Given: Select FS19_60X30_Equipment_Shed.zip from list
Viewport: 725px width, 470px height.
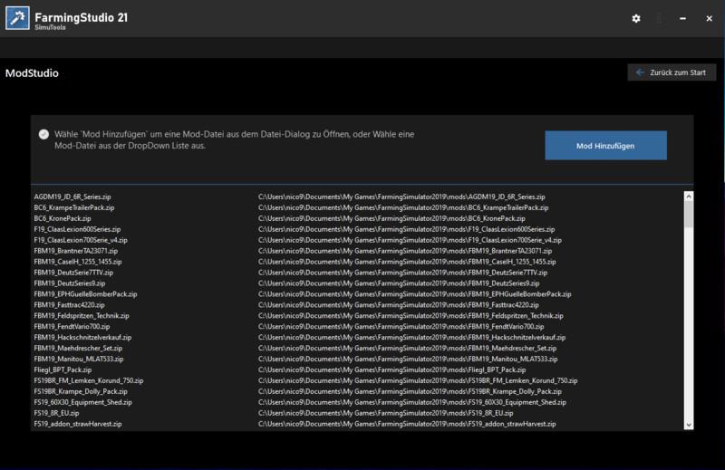Looking at the screenshot, I should click(x=83, y=402).
